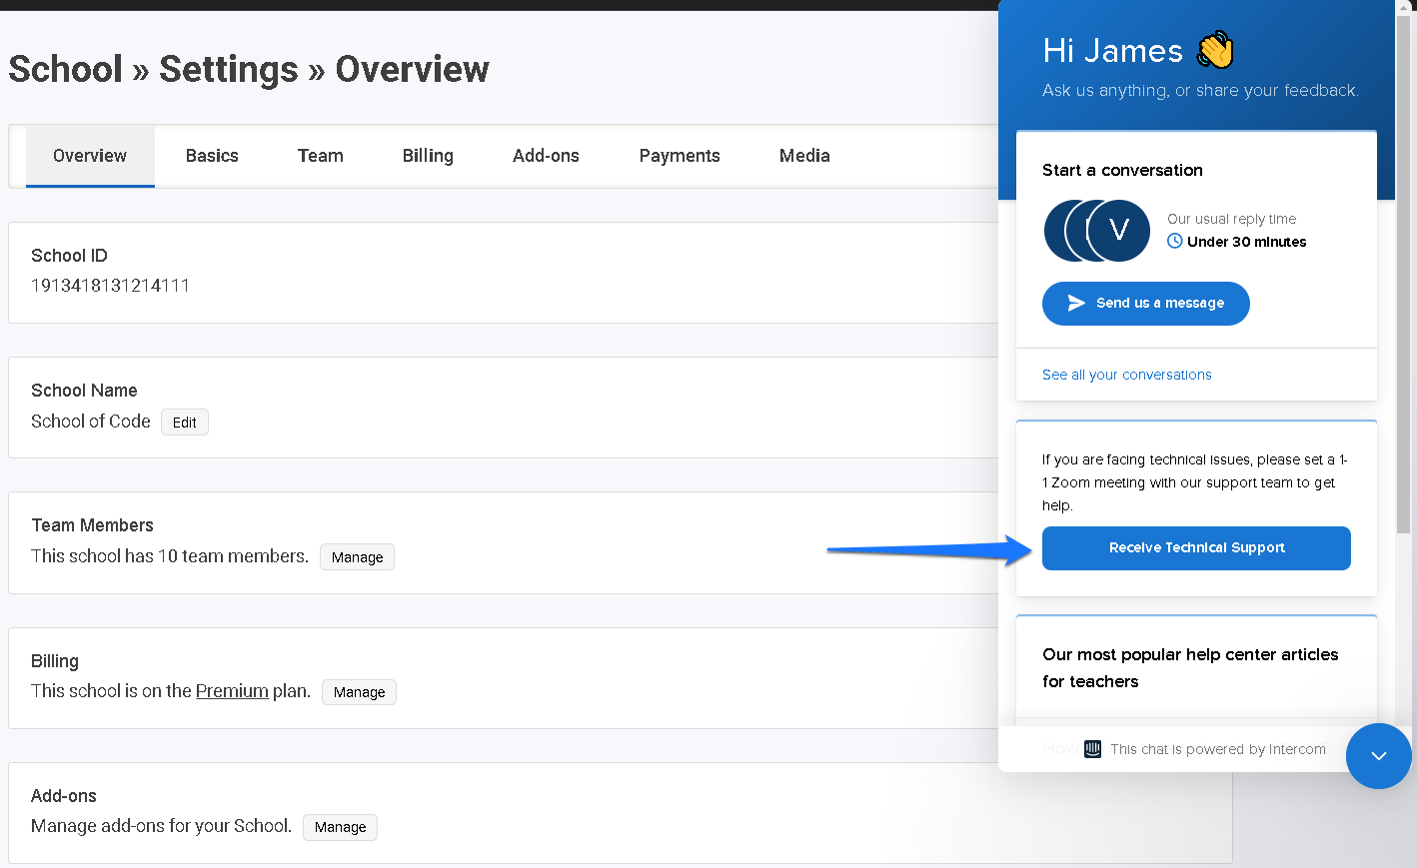Image resolution: width=1417 pixels, height=868 pixels.
Task: Edit the School Name
Action: tap(185, 423)
